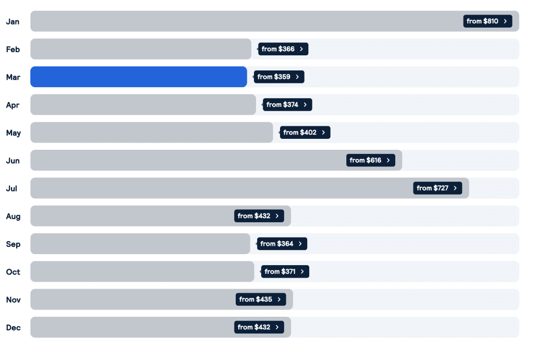534x346 pixels.
Task: Click the chevron arrow next to $810
Action: pos(505,21)
